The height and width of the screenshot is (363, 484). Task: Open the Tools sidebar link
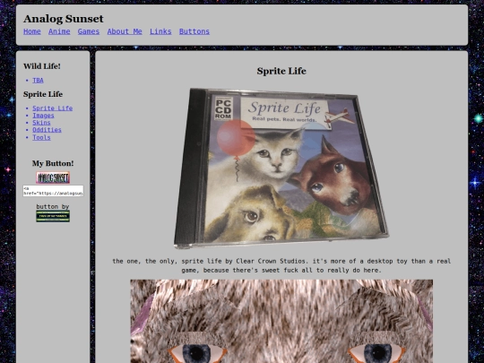click(41, 137)
